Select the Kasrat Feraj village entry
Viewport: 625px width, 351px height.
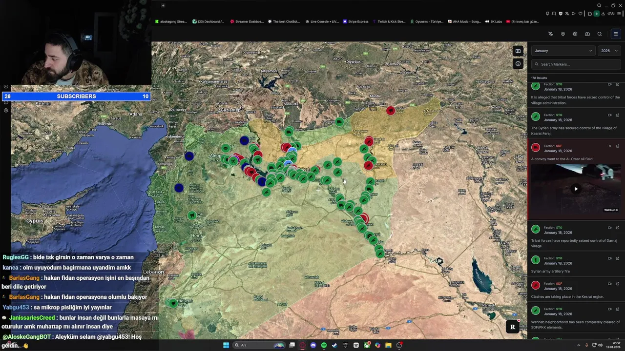pos(576,124)
